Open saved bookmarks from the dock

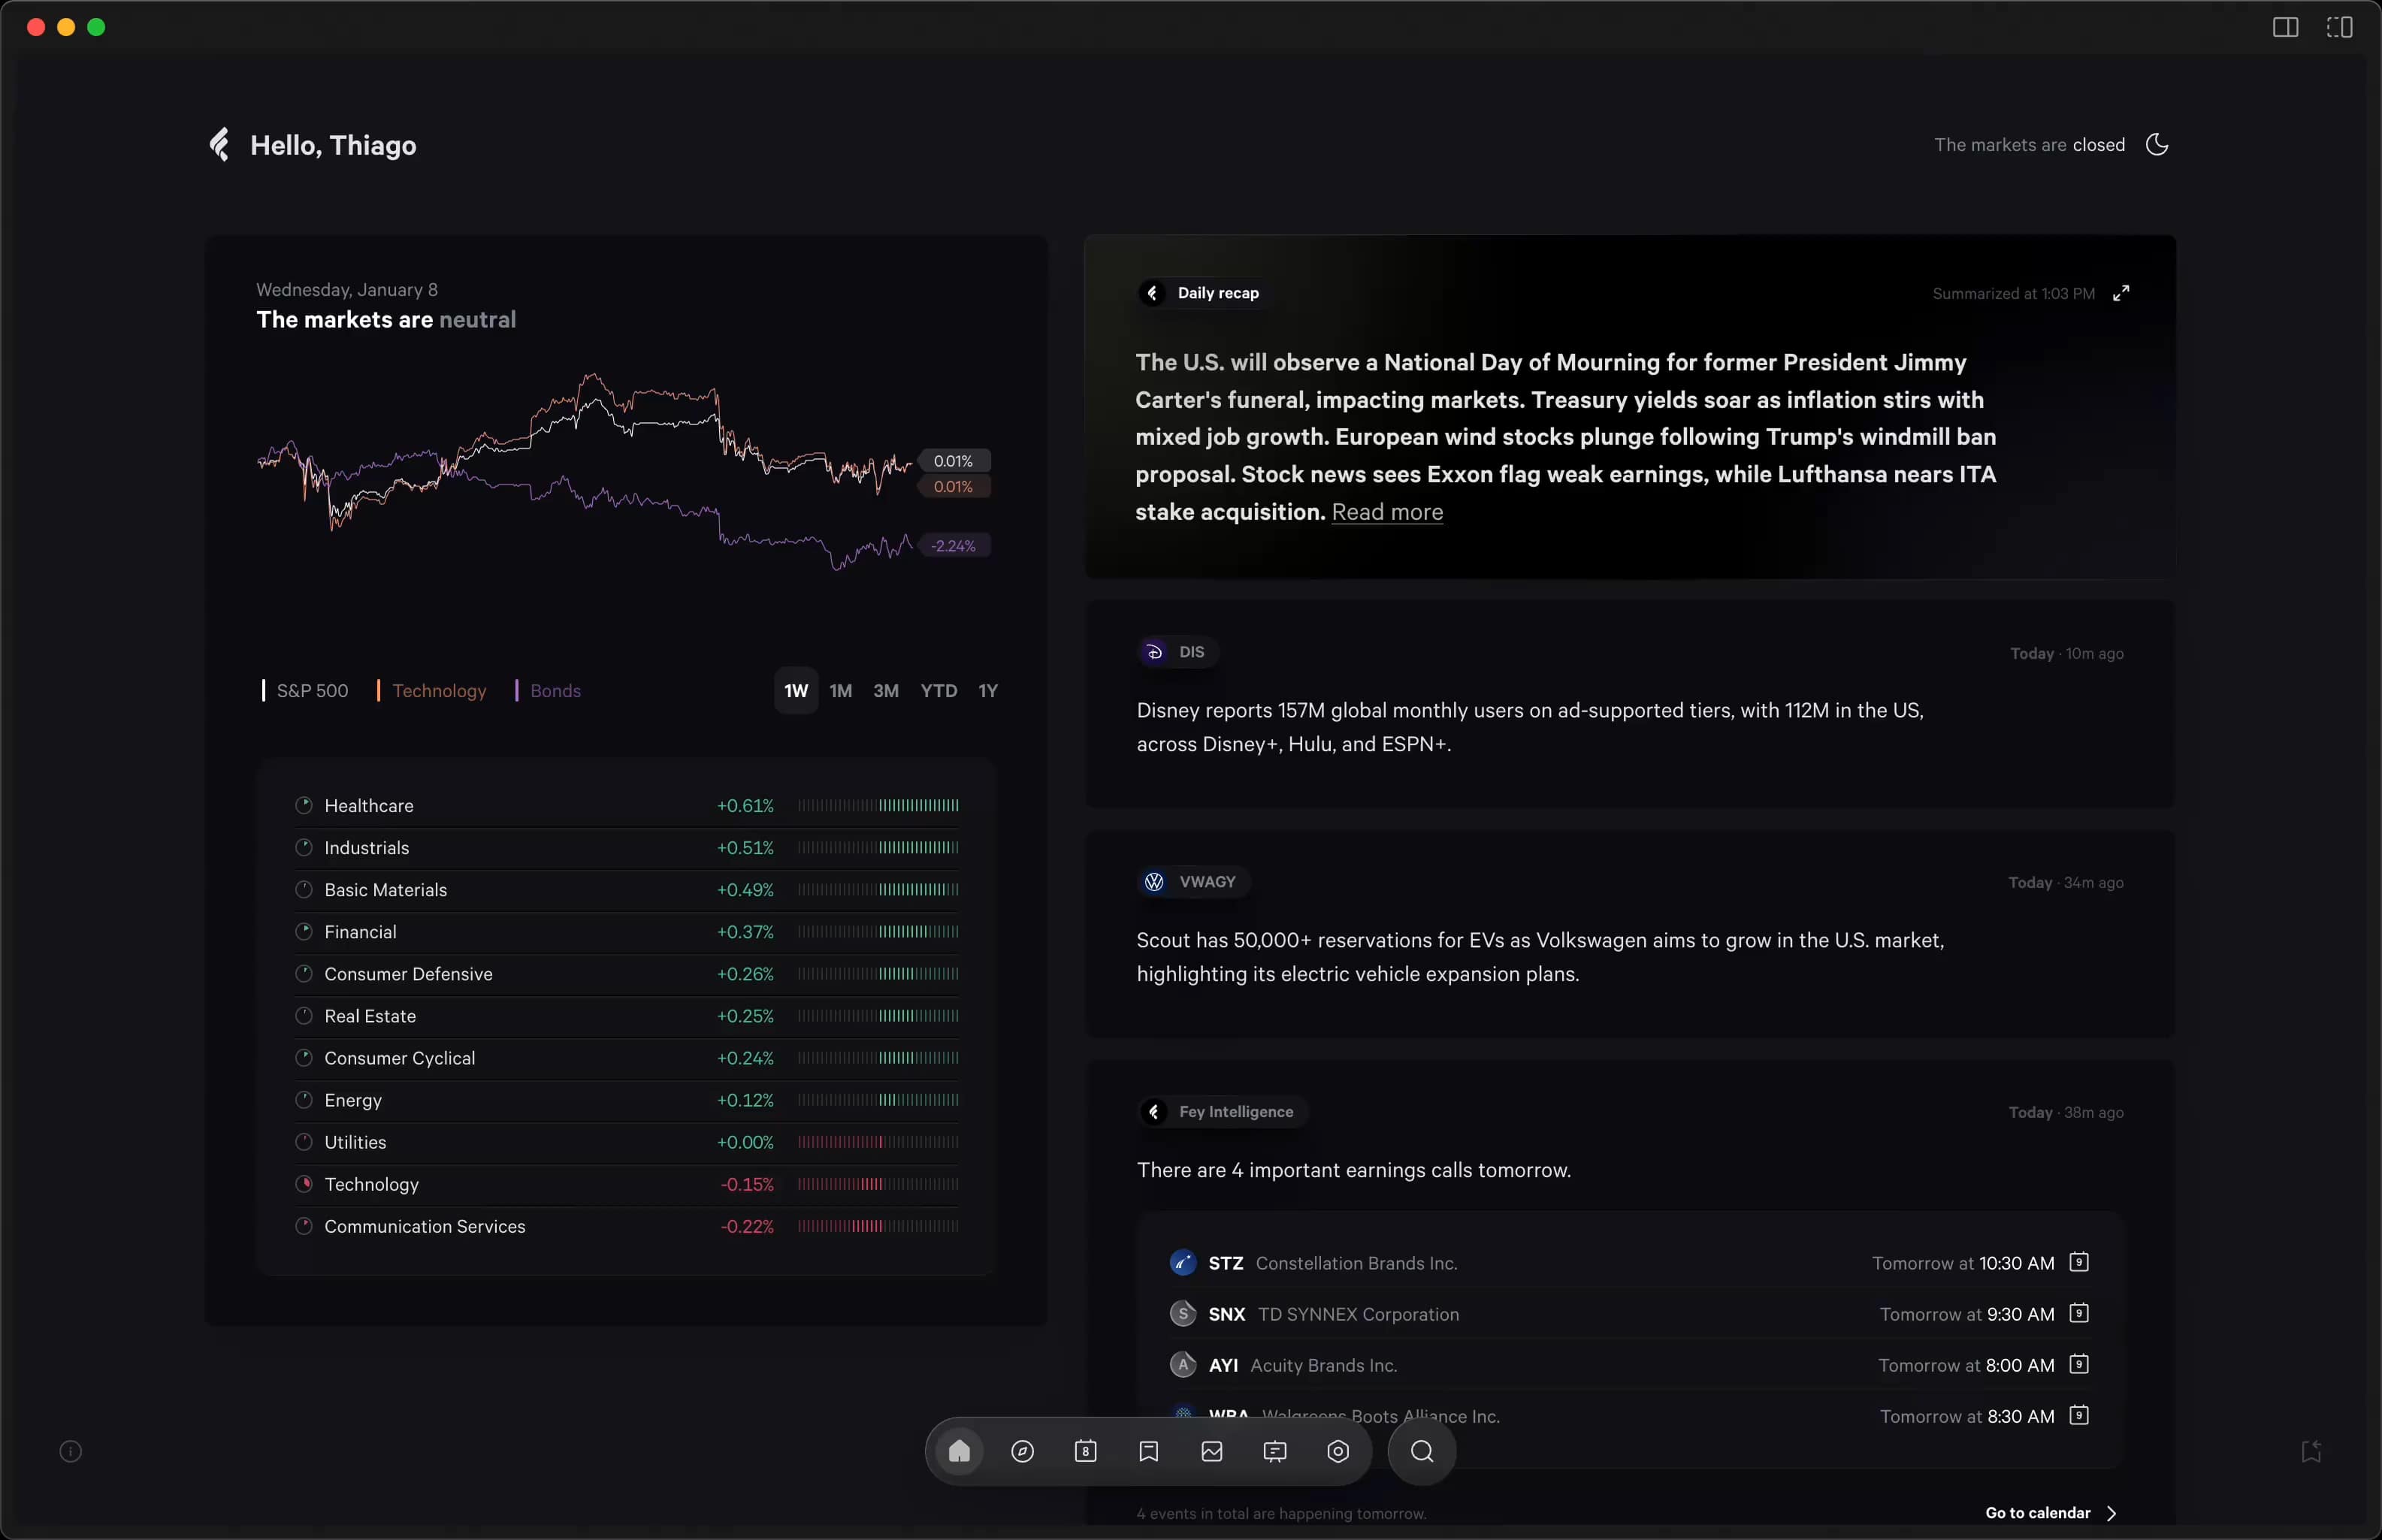point(1149,1452)
